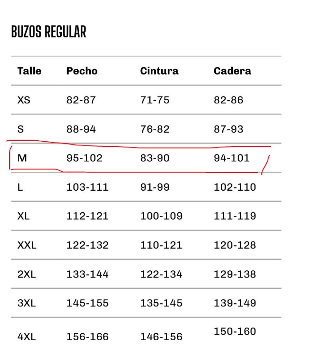Select the Pecho column header
331x362 pixels.
(x=82, y=71)
